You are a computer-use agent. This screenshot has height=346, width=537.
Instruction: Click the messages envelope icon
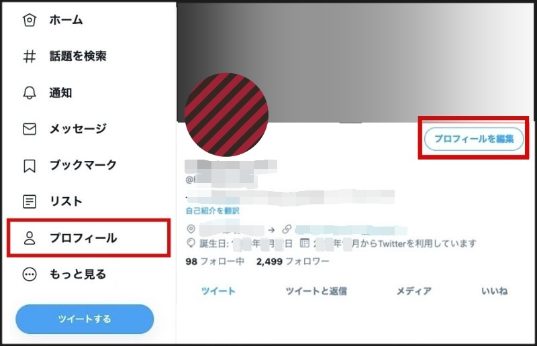30,129
